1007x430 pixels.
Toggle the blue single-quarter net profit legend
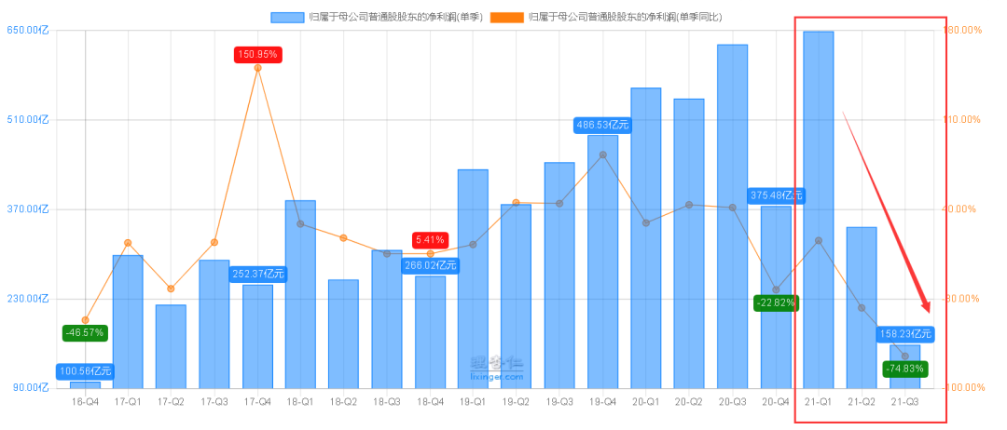(x=377, y=18)
